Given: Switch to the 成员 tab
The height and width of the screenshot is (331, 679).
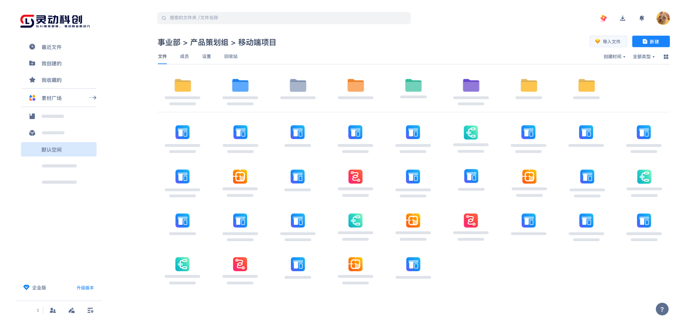Looking at the screenshot, I should (x=184, y=56).
